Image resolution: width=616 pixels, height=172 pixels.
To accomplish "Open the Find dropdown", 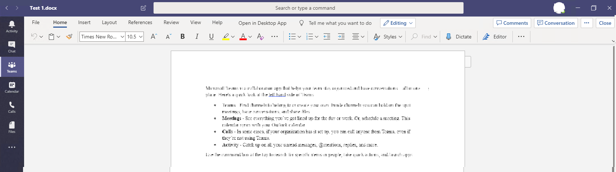I will click(424, 37).
